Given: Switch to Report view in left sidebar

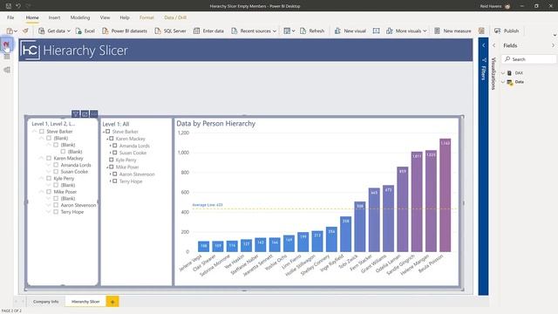Looking at the screenshot, I should [6, 44].
